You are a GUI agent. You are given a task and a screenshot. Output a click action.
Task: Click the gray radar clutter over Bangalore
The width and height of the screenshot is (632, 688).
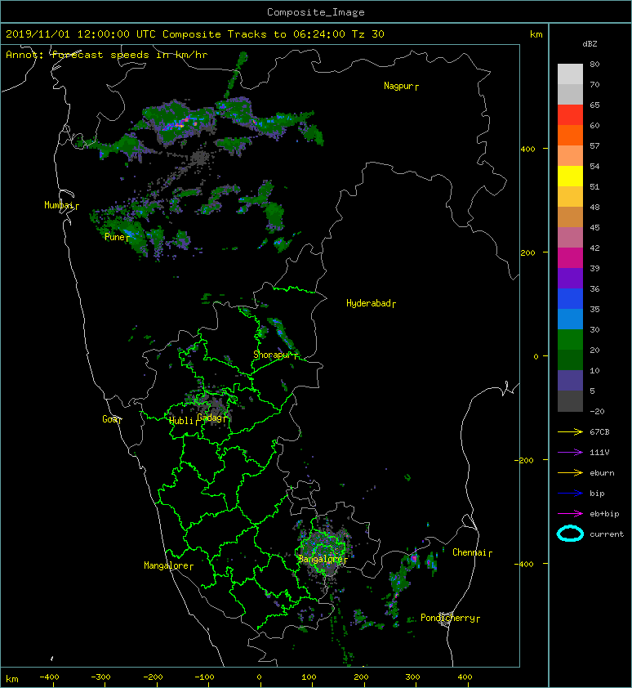point(326,551)
